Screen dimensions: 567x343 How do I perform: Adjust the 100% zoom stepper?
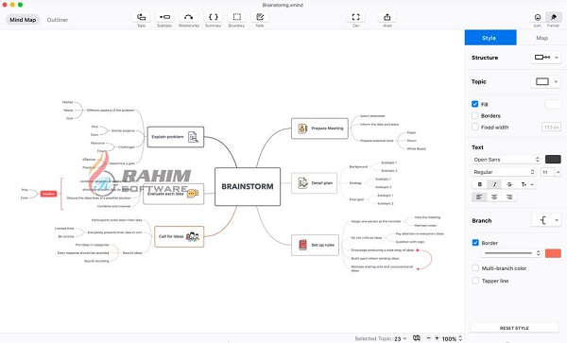pos(460,338)
